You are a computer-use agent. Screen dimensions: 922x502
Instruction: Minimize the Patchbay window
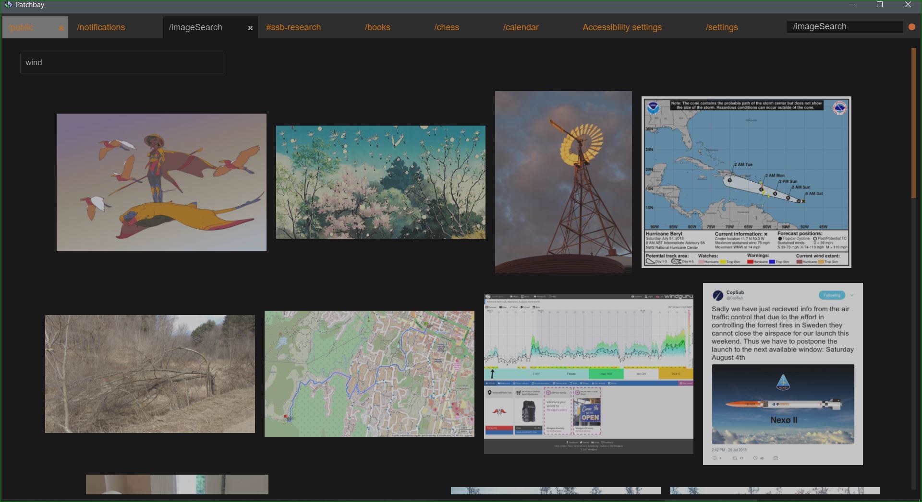(852, 5)
